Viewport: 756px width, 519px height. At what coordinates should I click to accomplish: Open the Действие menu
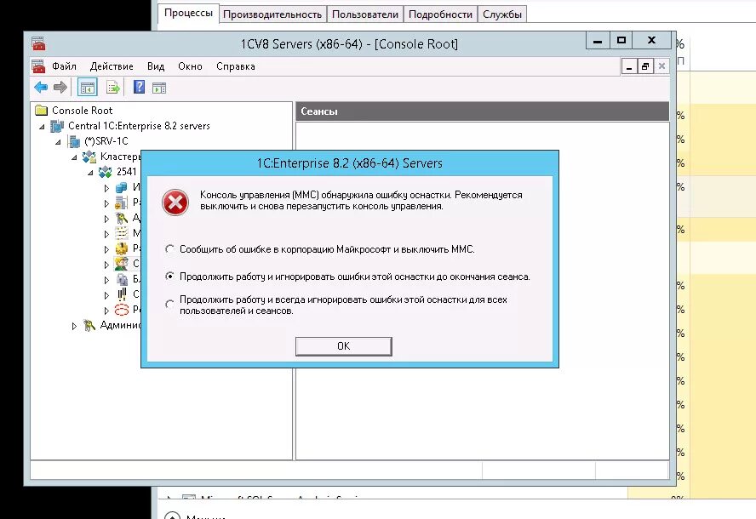click(112, 66)
